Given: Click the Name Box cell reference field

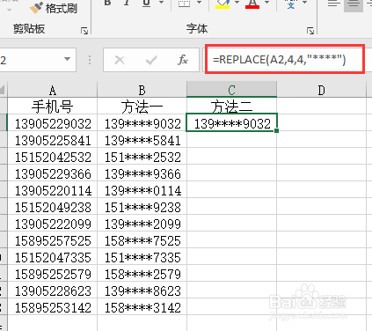Looking at the screenshot, I should (x=31, y=60).
